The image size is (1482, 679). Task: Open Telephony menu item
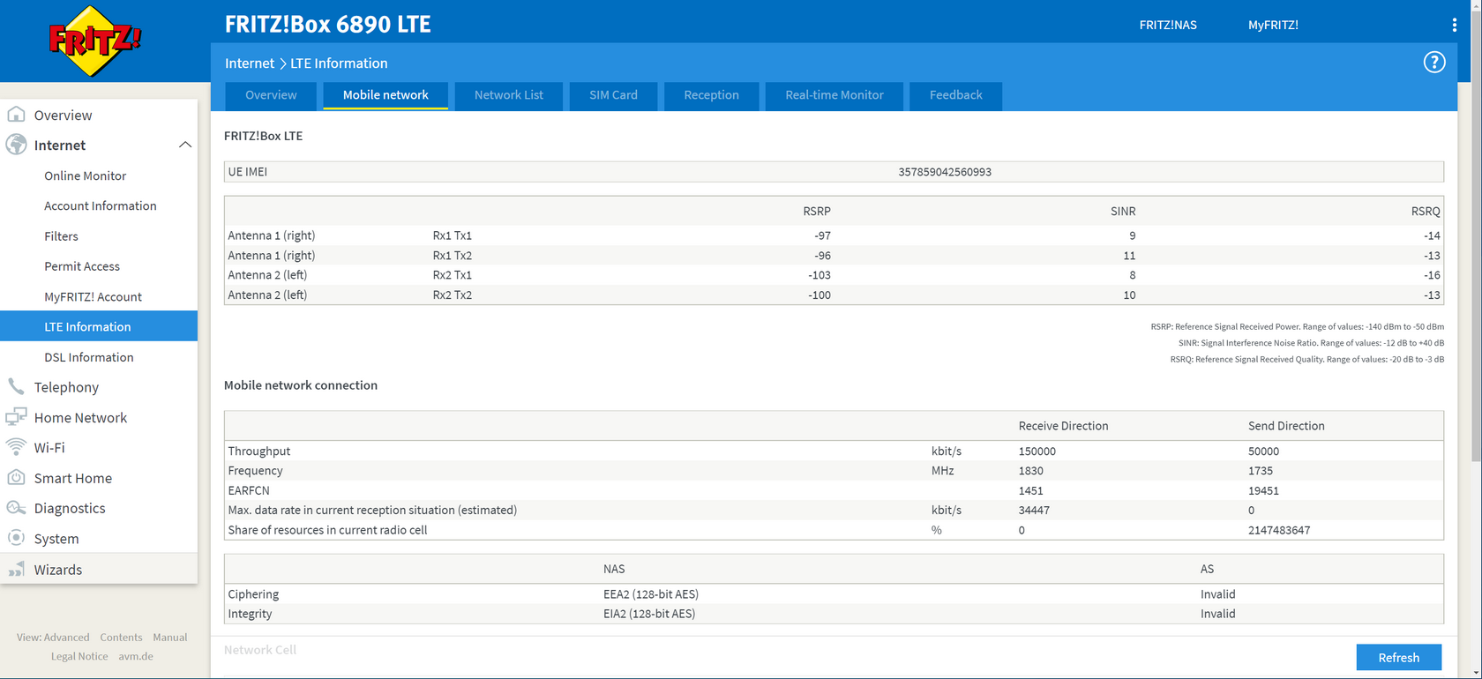pos(66,387)
